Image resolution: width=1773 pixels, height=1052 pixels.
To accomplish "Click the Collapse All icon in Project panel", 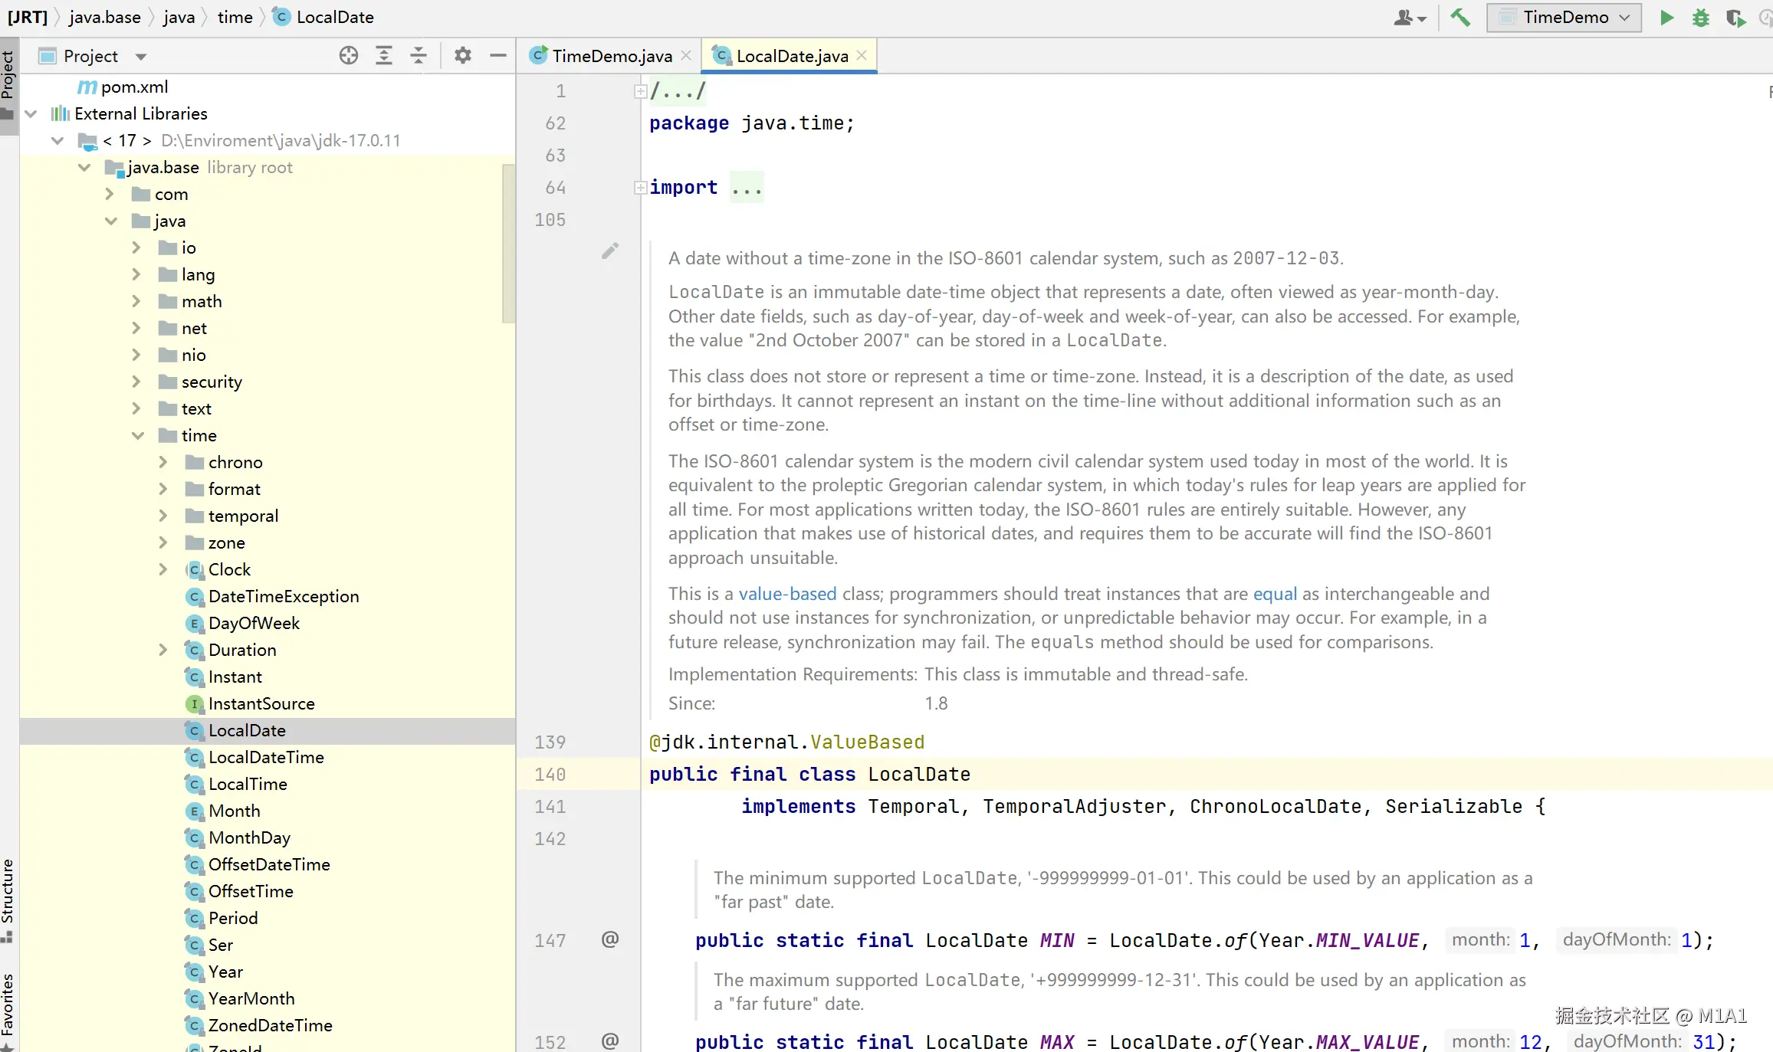I will [419, 55].
